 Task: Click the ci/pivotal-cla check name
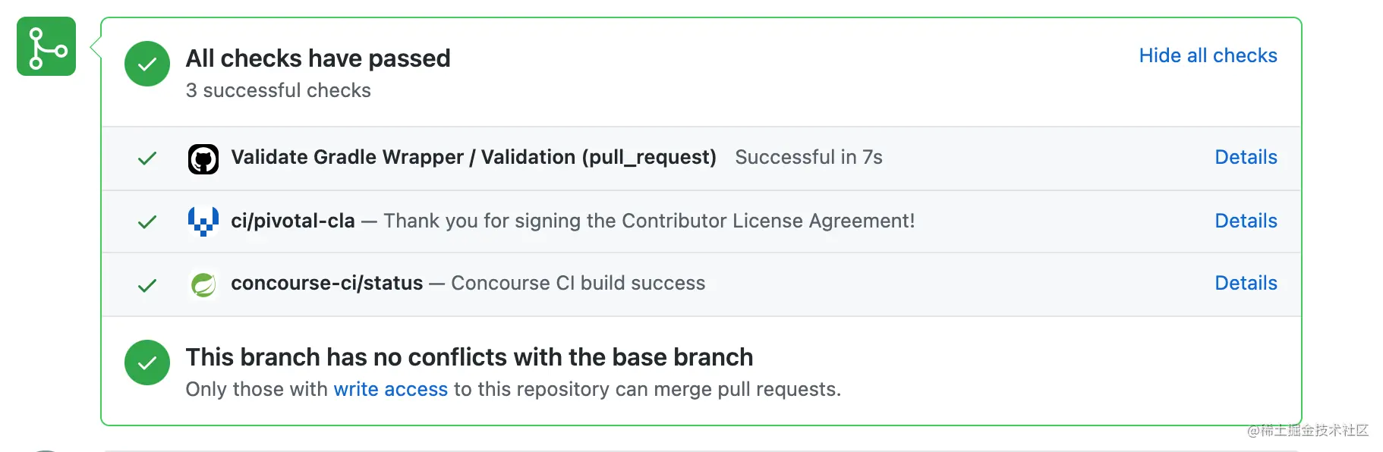tap(293, 221)
